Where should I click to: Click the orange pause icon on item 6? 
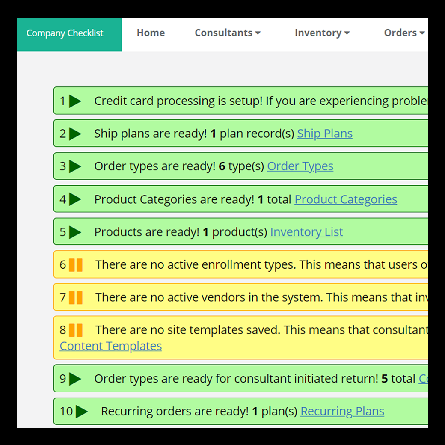click(x=76, y=265)
